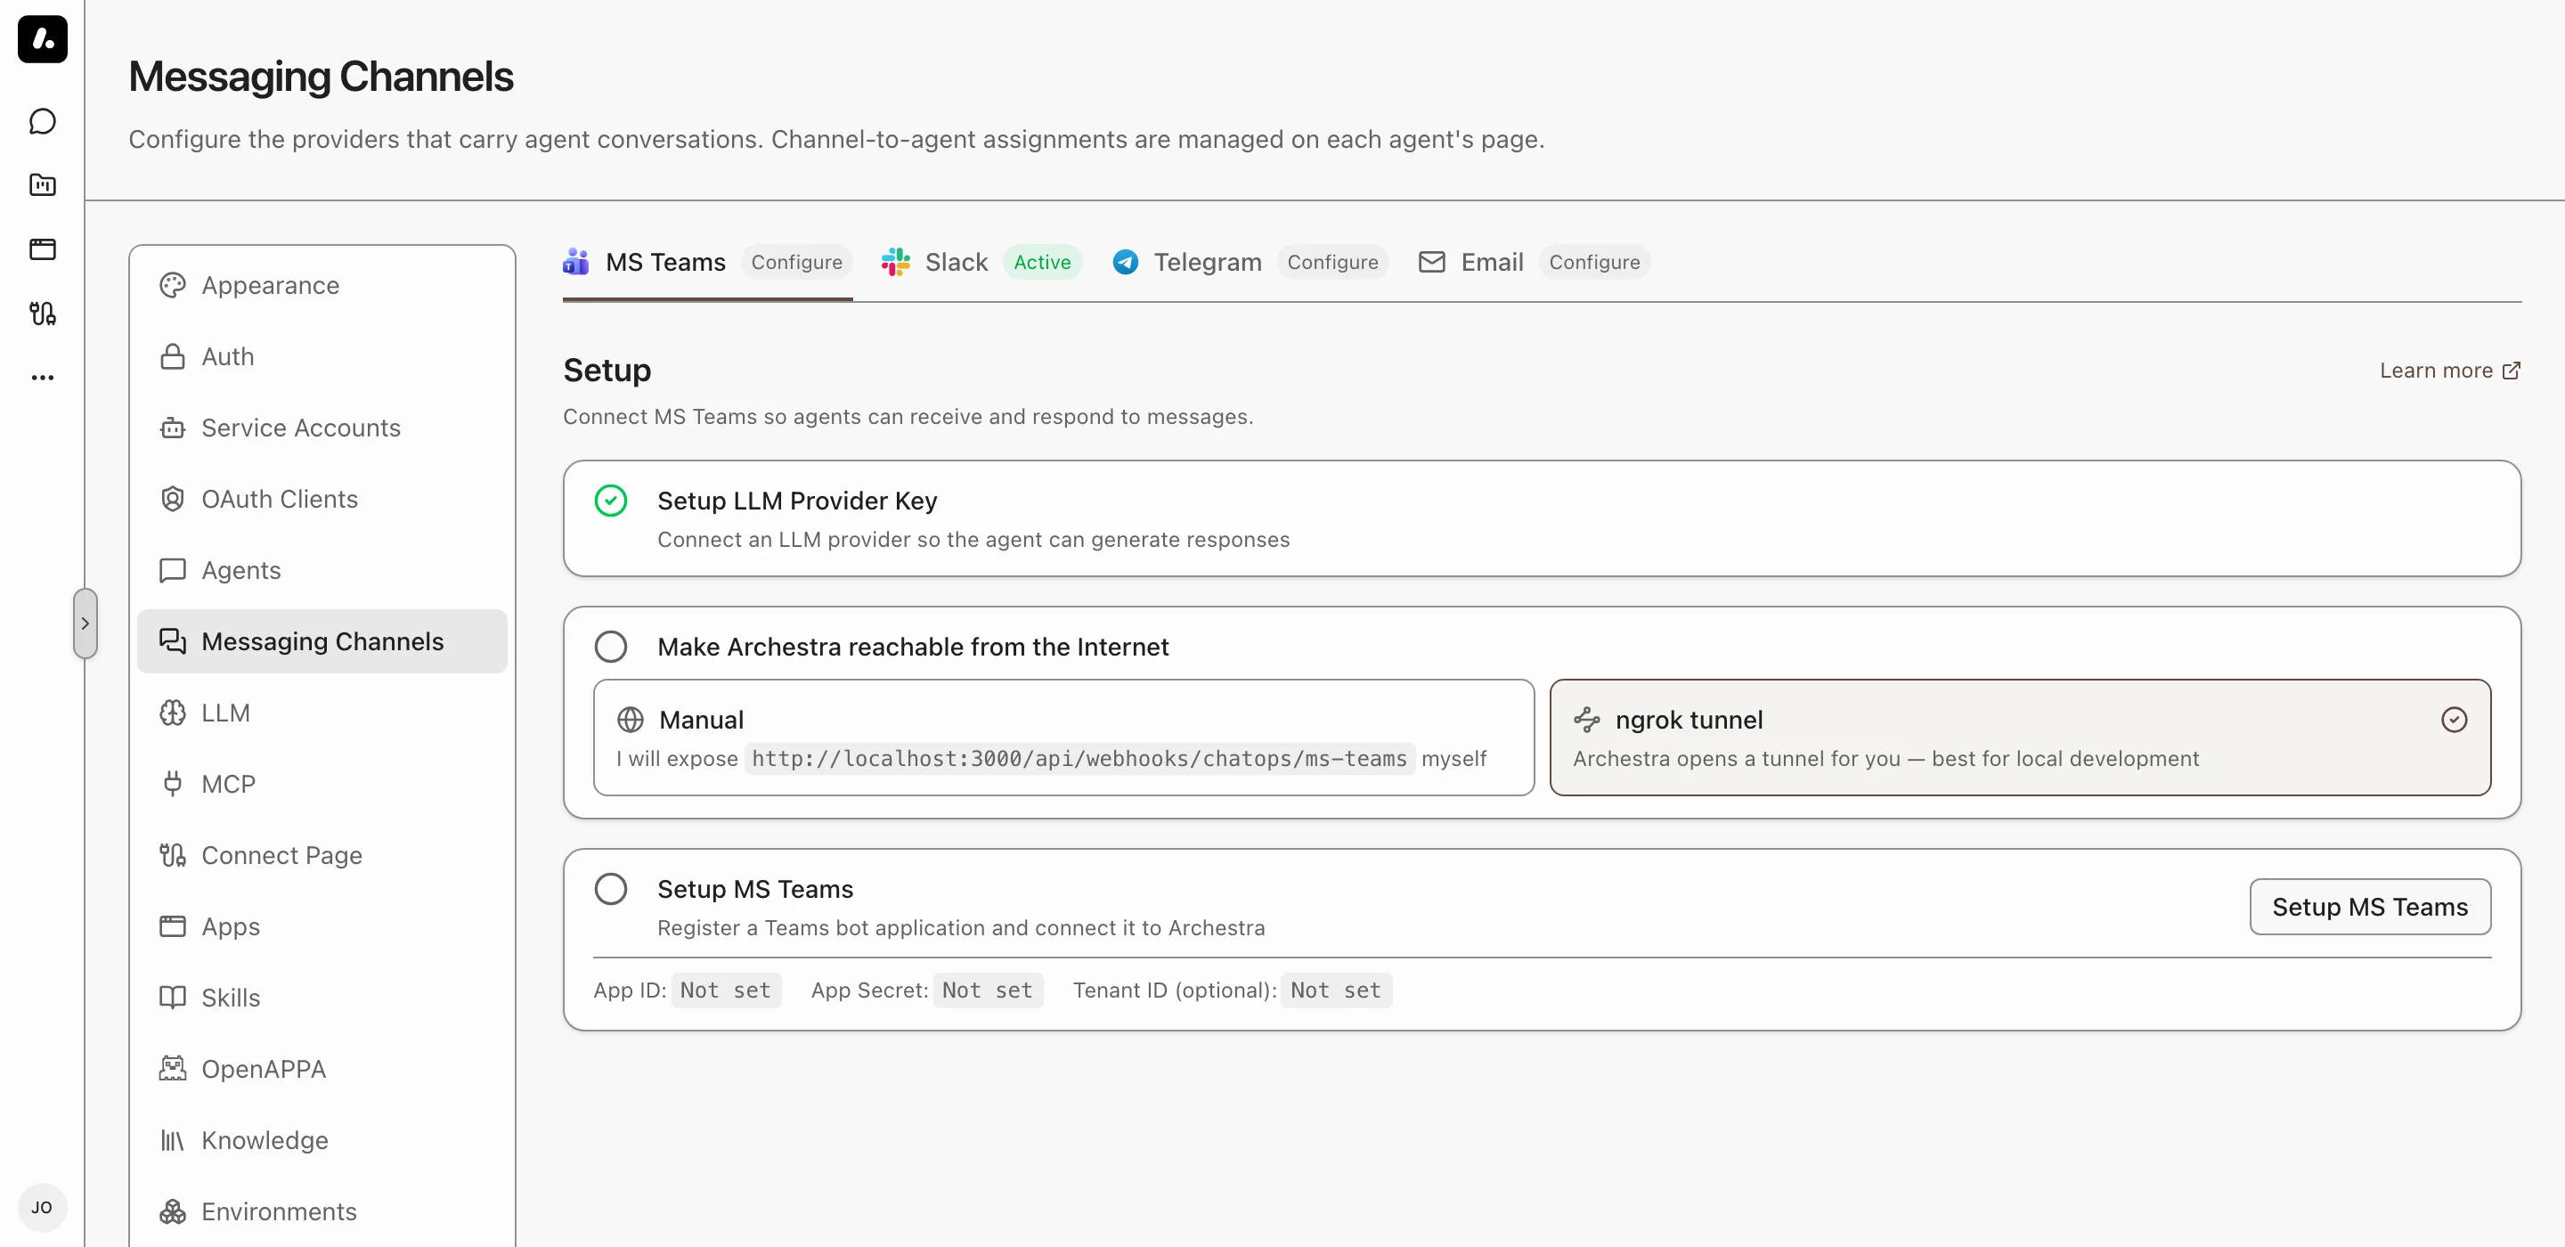Click the App ID Not set value

(x=726, y=991)
